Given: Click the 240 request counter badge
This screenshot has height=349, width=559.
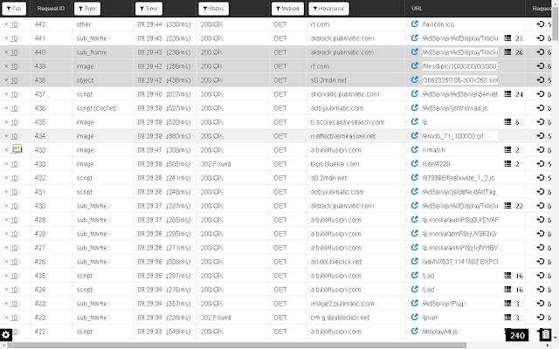Looking at the screenshot, I should (x=517, y=335).
